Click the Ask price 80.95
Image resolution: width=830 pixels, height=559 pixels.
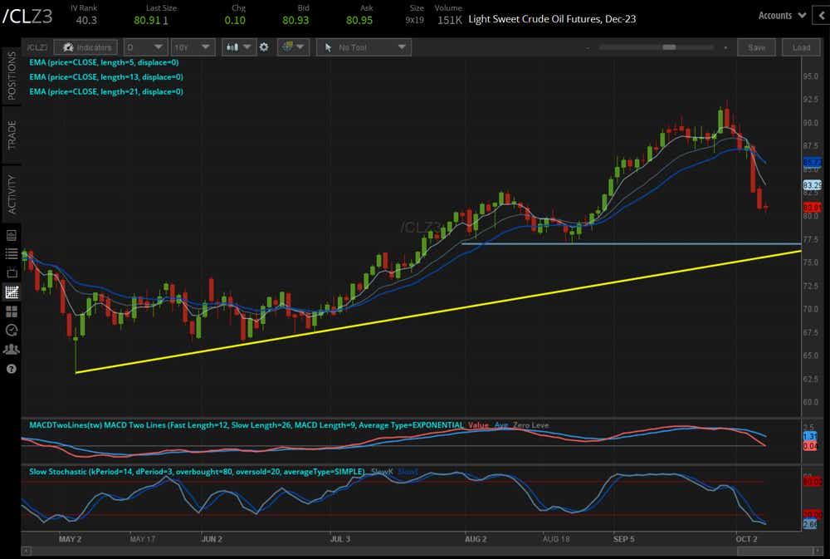pyautogui.click(x=359, y=21)
